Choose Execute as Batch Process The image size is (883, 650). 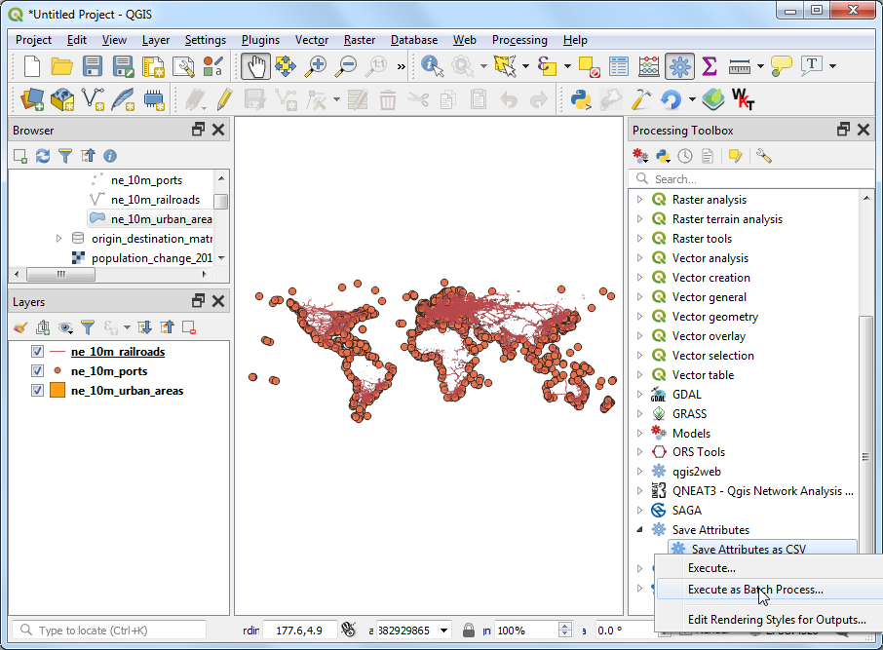pyautogui.click(x=755, y=590)
